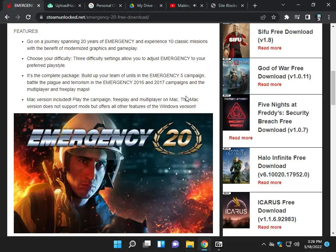Open Chrome three-dot menu
336x252 pixels.
point(329,17)
